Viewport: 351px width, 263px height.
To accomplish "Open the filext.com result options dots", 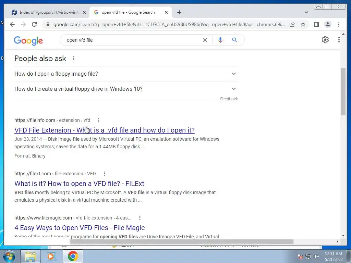I will point(105,174).
